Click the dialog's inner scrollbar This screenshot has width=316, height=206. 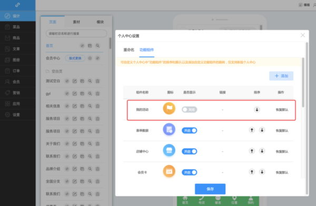(x=303, y=82)
